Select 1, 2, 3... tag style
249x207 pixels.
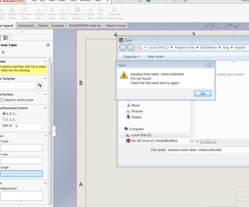[4, 119]
